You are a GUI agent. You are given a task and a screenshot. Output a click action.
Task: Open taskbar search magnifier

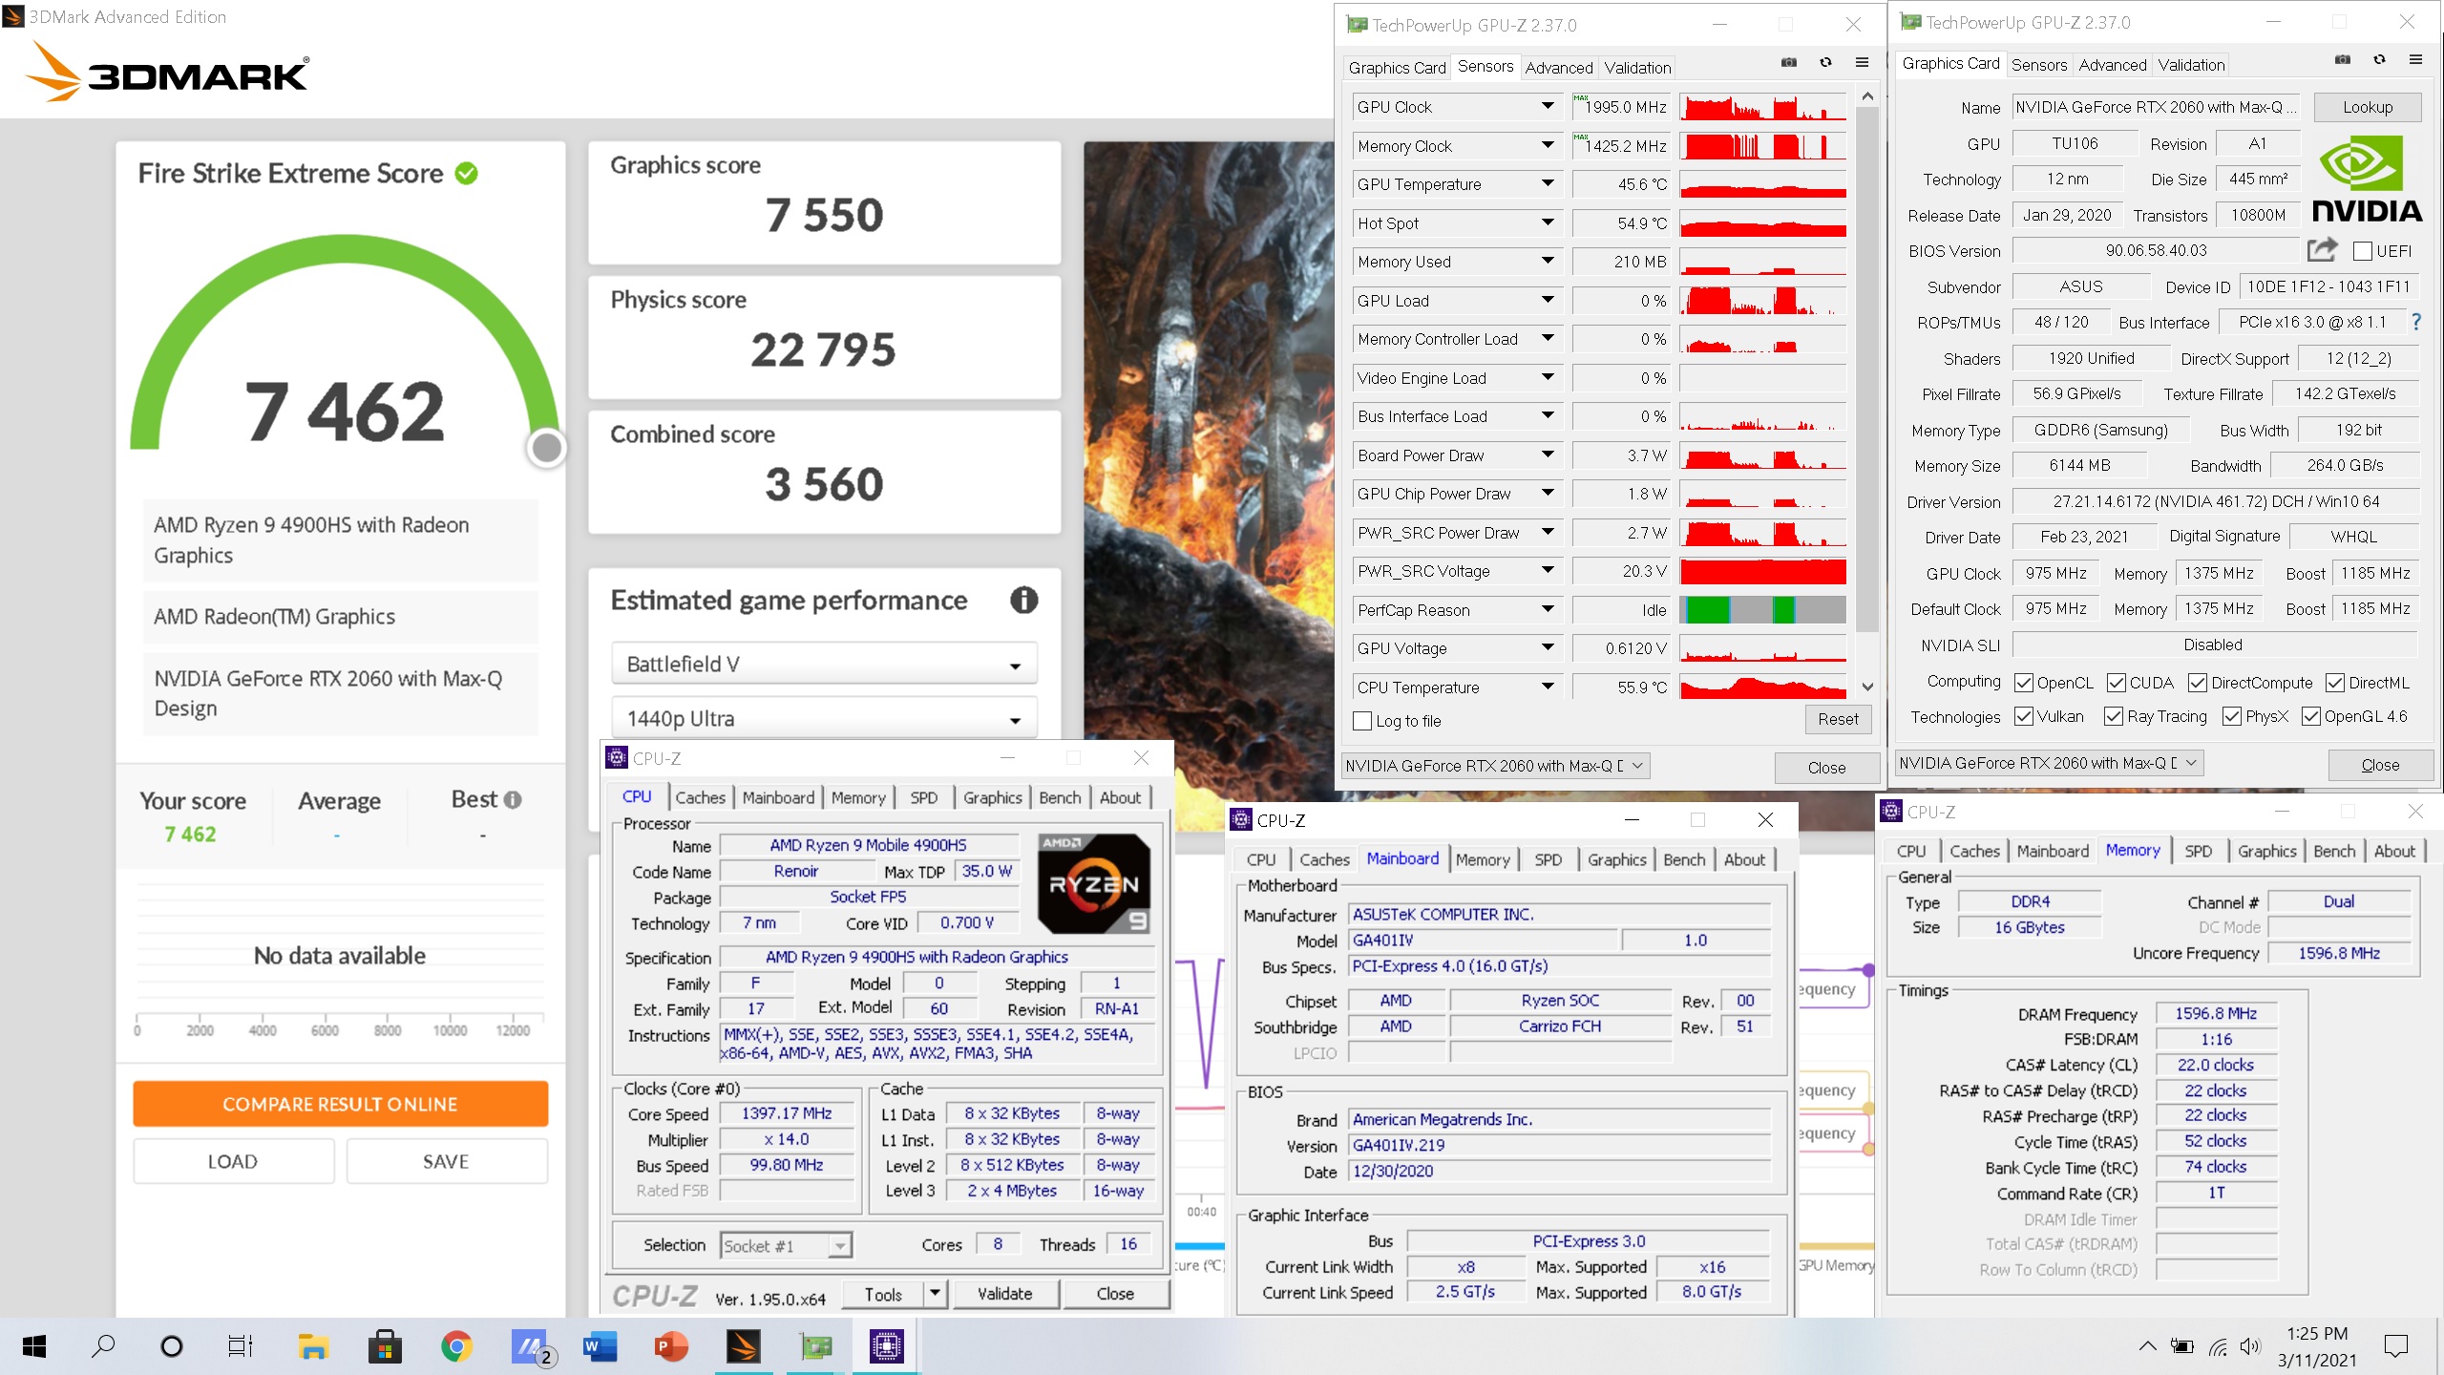pos(102,1346)
